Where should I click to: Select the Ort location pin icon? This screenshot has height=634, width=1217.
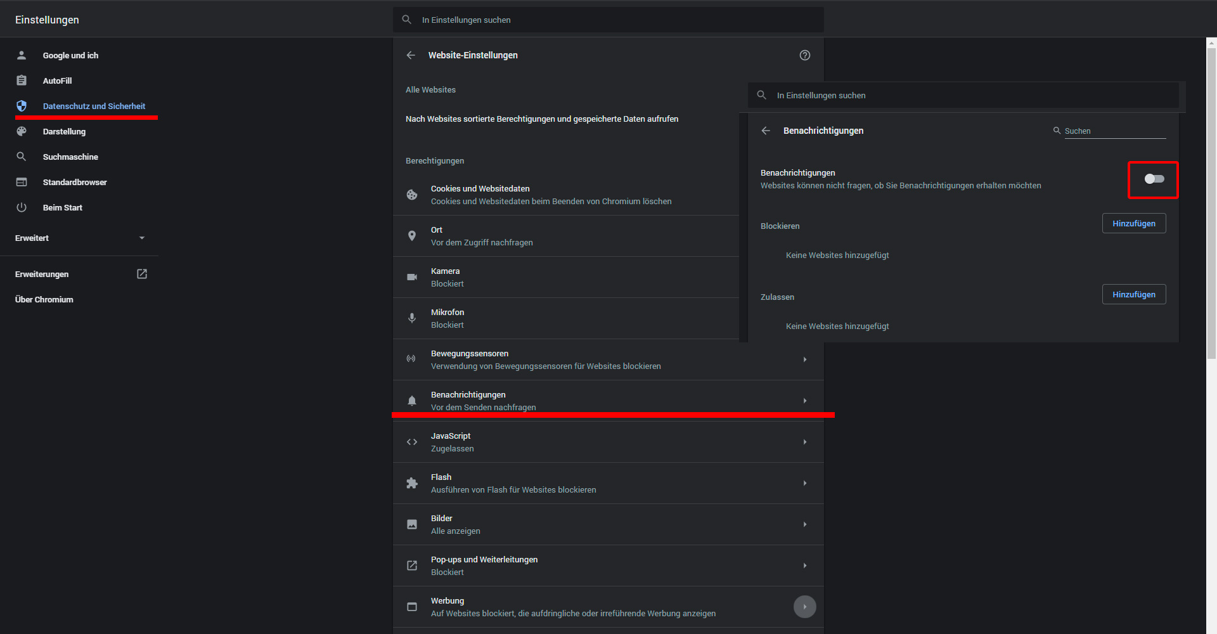point(412,235)
